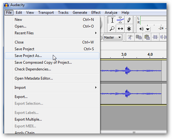Open the File menu
Image resolution: width=172 pixels, height=139 pixels.
coord(9,13)
